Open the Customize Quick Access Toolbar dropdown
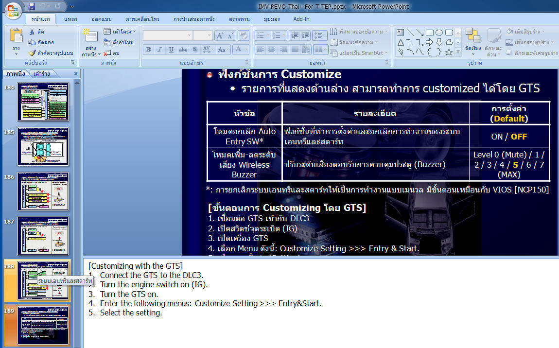The height and width of the screenshot is (348, 559). tap(72, 6)
